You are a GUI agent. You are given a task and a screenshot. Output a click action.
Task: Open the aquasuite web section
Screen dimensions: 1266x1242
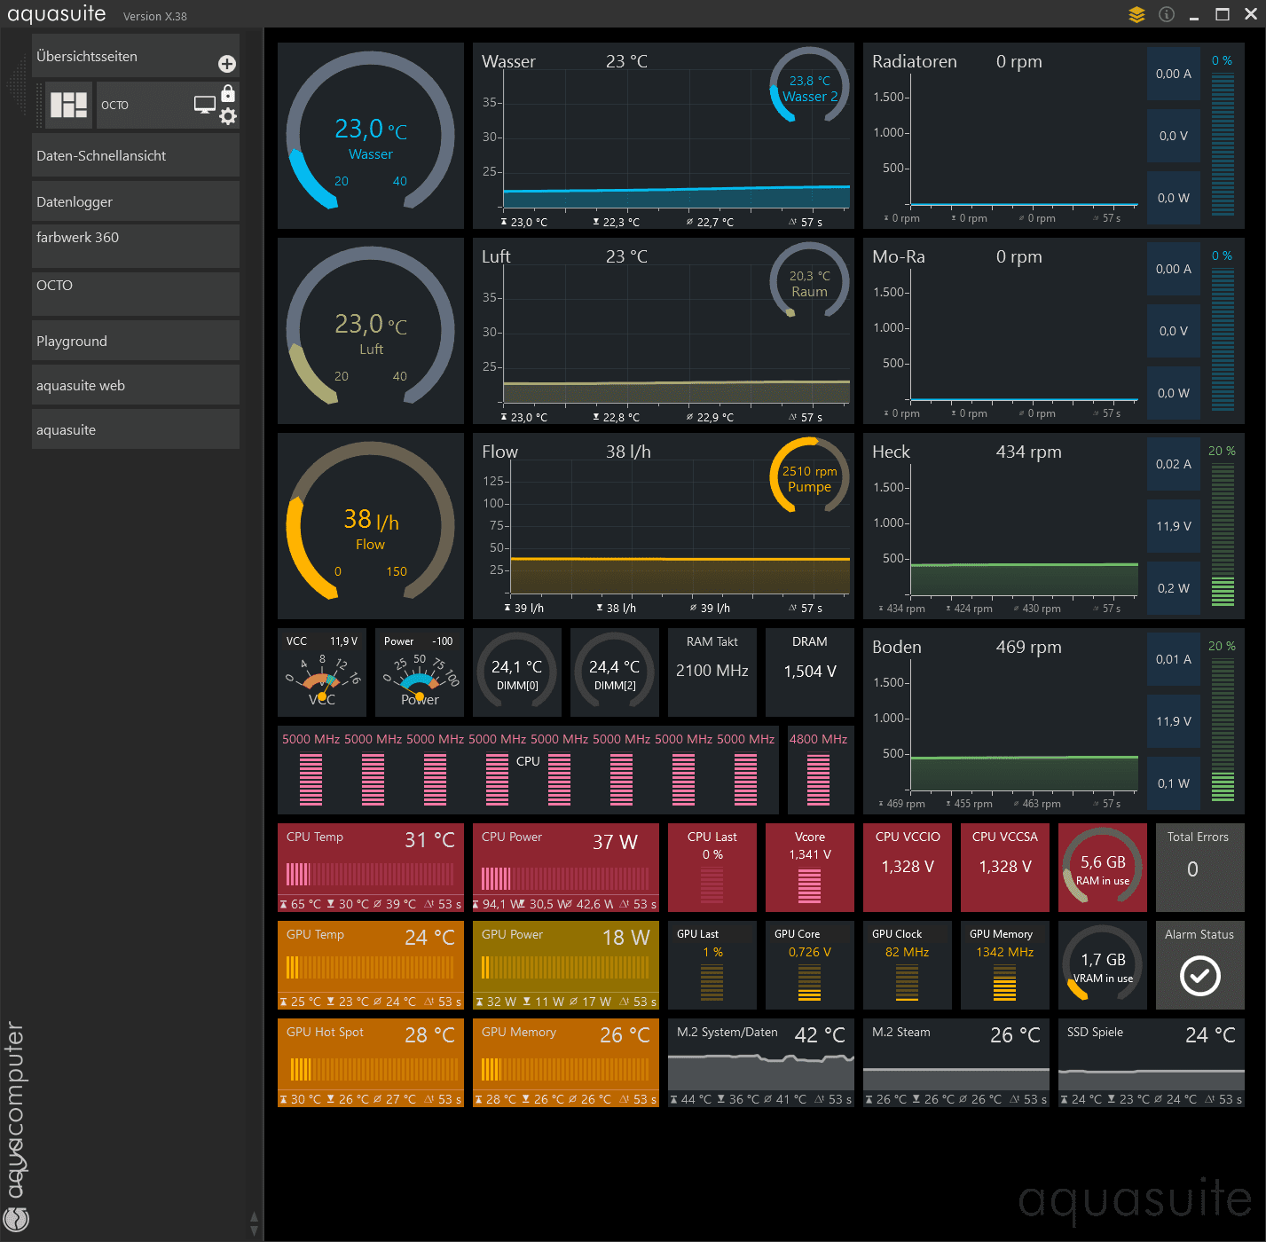click(136, 385)
